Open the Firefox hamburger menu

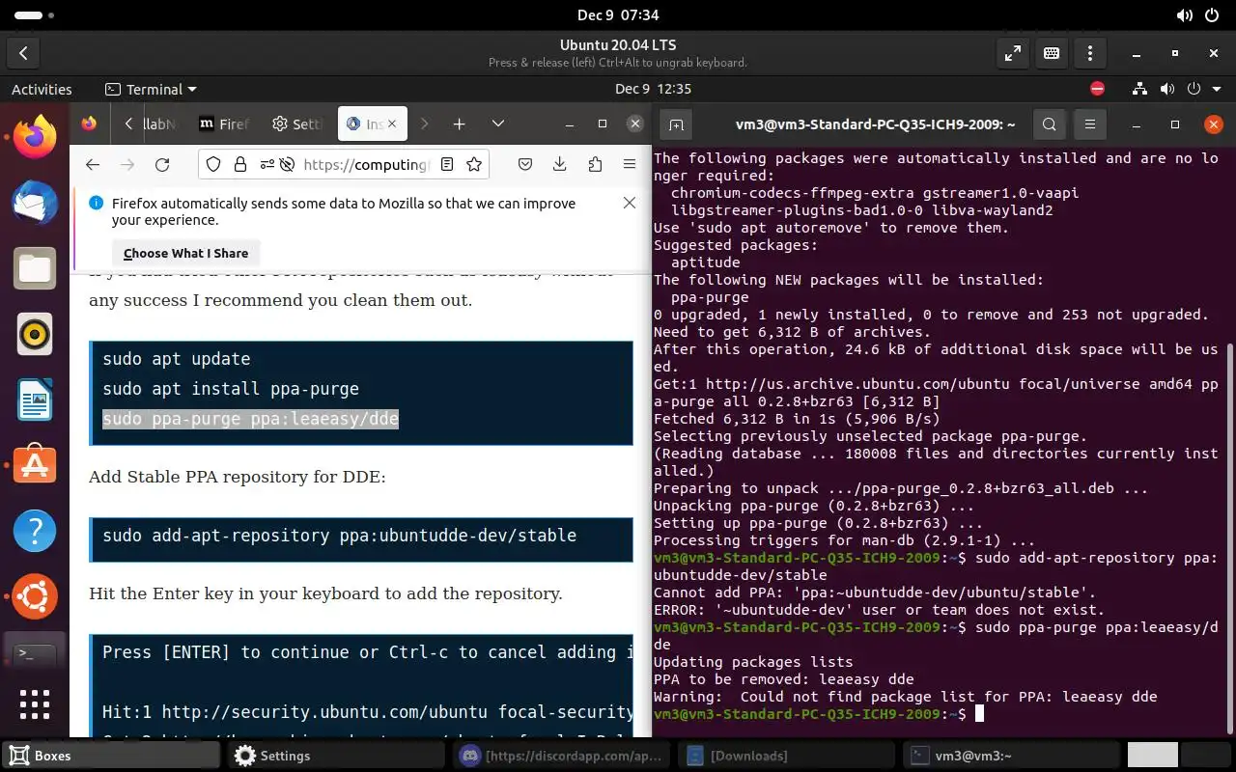click(x=630, y=165)
